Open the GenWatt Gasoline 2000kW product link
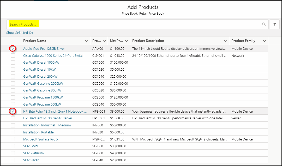Viewport: 282px width, 166px height. pyautogui.click(x=43, y=83)
